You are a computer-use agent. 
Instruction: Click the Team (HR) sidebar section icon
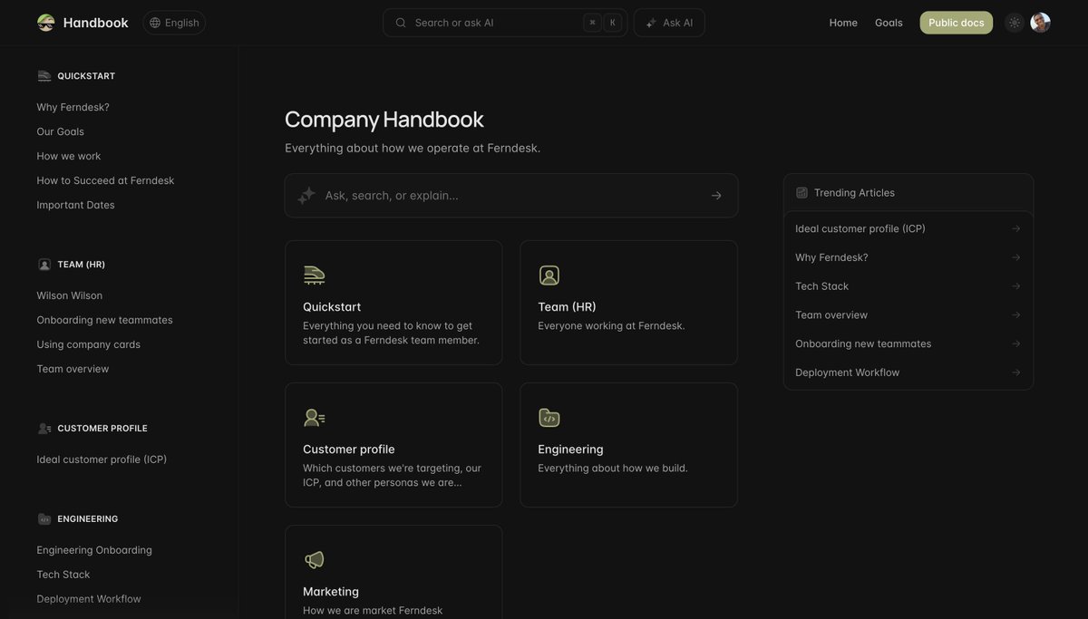[44, 265]
